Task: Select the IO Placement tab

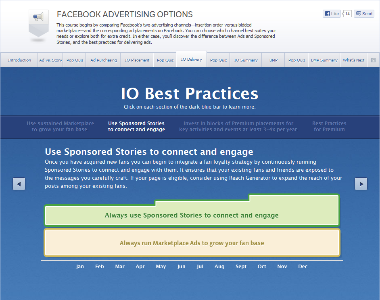Action: pos(137,60)
